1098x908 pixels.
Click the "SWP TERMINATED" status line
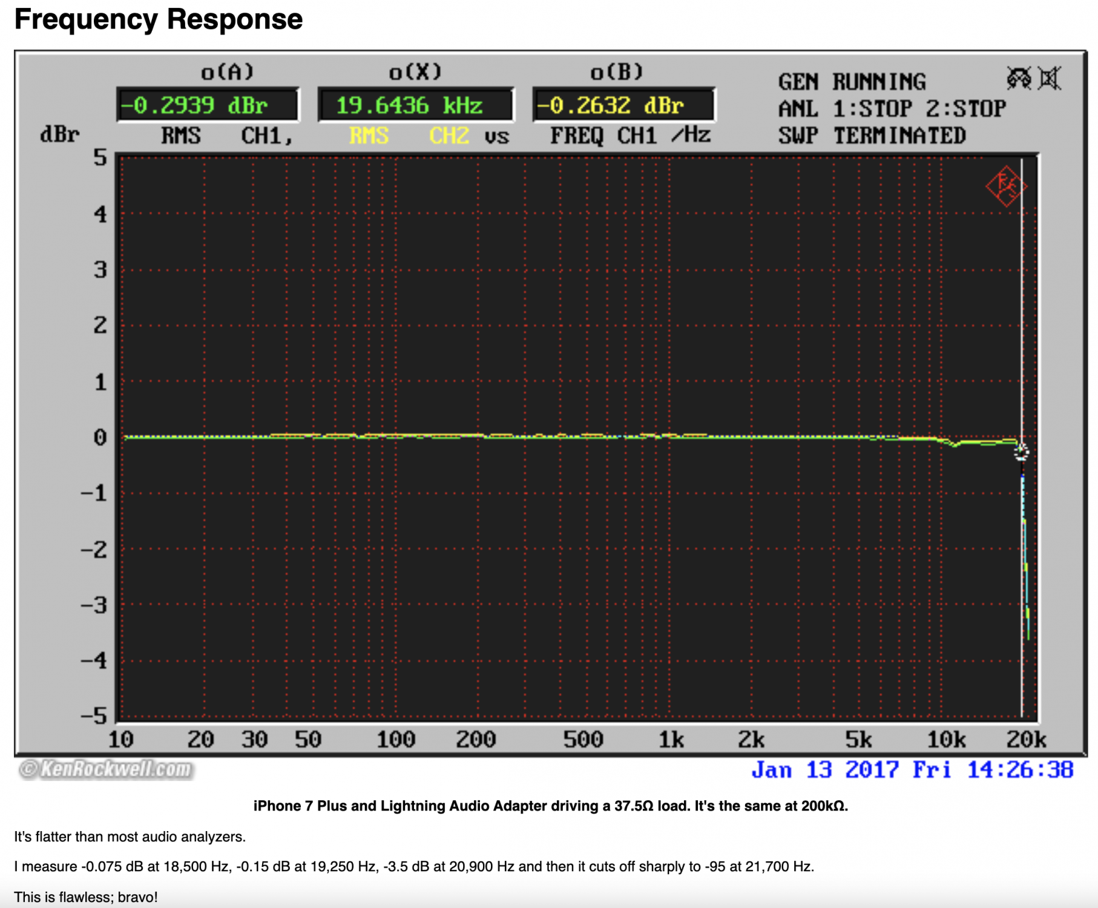(872, 136)
